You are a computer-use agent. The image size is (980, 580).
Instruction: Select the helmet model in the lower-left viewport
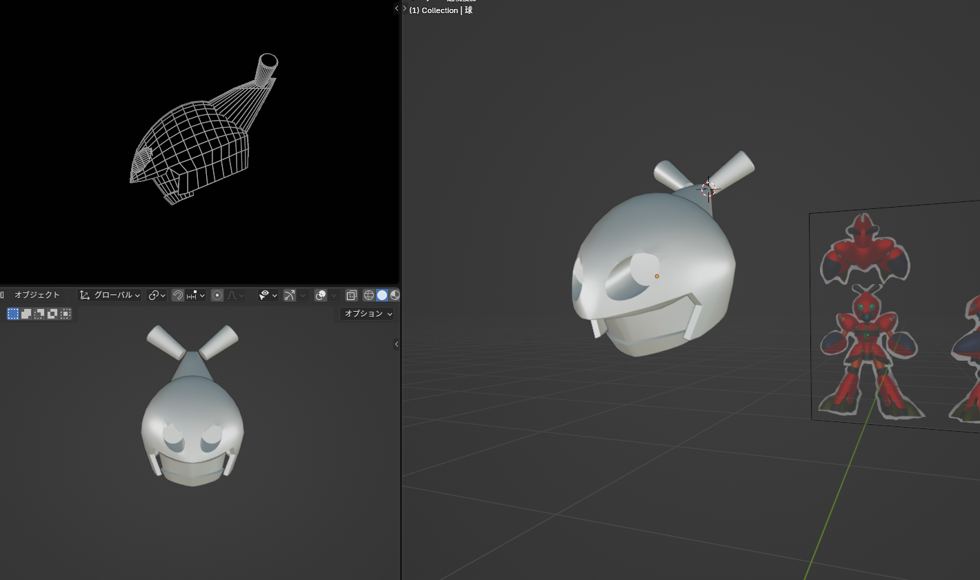tap(192, 414)
